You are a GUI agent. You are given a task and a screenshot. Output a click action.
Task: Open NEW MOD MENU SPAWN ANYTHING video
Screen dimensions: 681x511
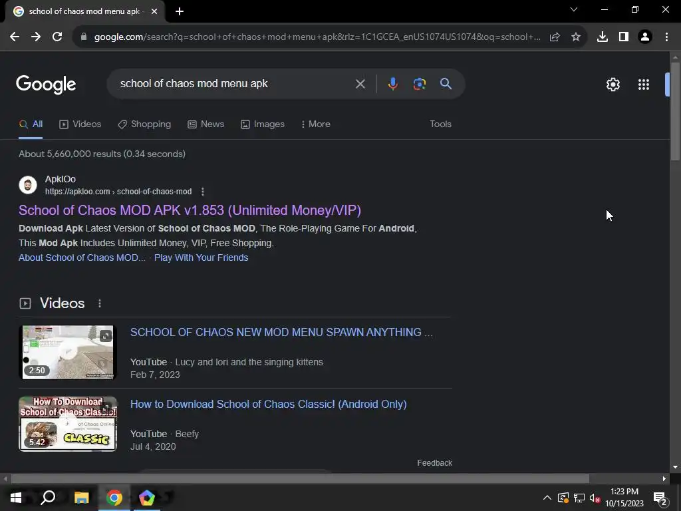coord(281,333)
